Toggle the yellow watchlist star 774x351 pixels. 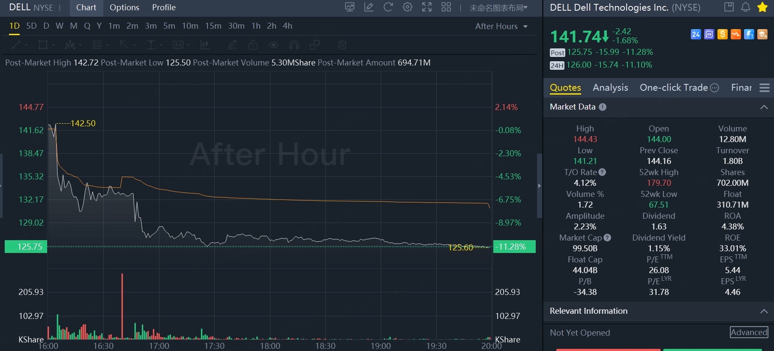click(x=762, y=7)
